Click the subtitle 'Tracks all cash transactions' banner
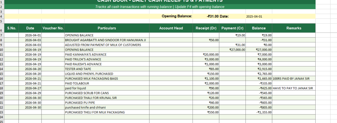Viewport: 337px width, 123px height. (160, 7)
